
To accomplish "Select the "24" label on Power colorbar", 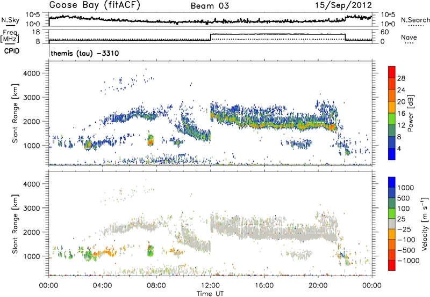I will pyautogui.click(x=401, y=90).
